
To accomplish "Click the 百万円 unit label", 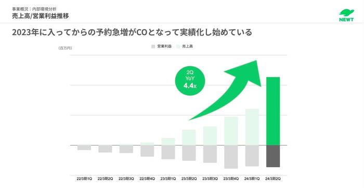I will pos(65,48).
